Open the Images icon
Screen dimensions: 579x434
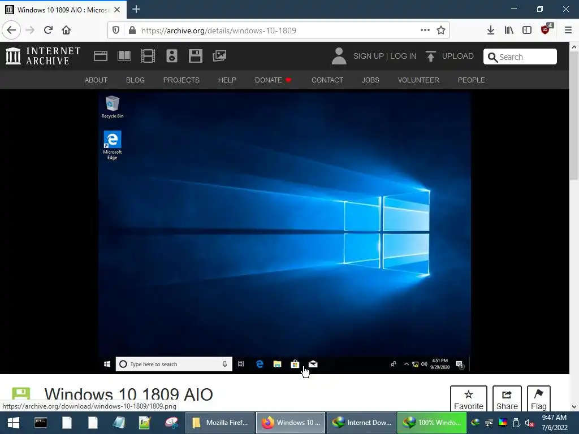click(x=219, y=56)
